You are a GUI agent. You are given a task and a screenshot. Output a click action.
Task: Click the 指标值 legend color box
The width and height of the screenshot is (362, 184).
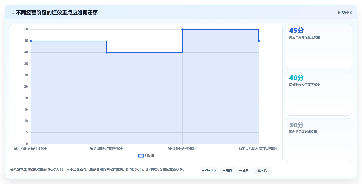(141, 155)
